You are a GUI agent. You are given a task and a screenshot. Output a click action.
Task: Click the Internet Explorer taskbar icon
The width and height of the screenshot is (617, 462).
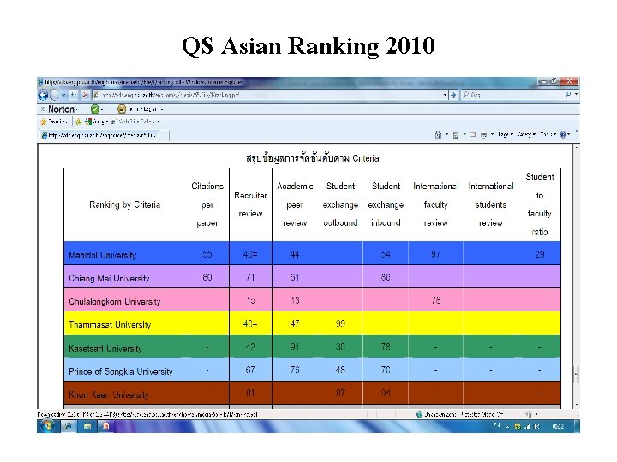point(68,426)
